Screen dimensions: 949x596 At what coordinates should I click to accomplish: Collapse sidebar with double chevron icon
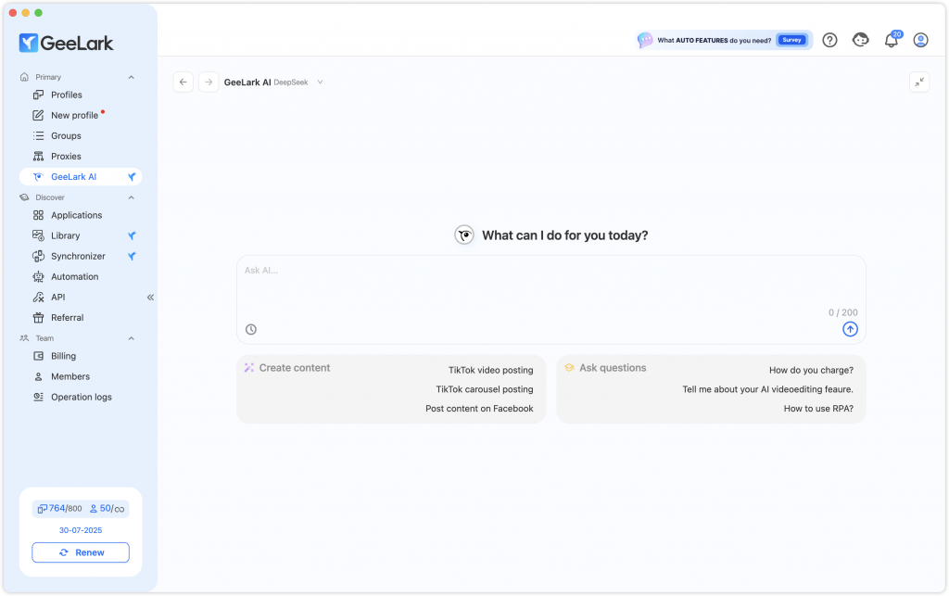151,298
